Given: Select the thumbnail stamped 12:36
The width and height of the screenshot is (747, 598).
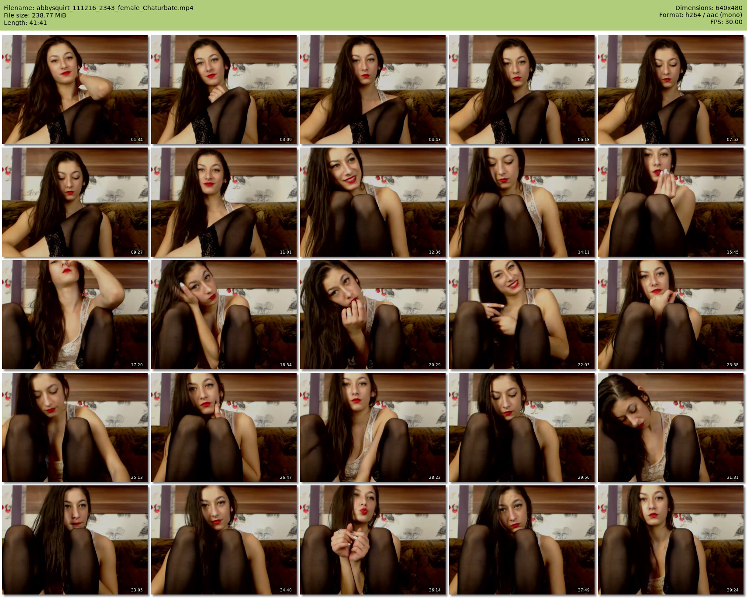Looking at the screenshot, I should 373,202.
